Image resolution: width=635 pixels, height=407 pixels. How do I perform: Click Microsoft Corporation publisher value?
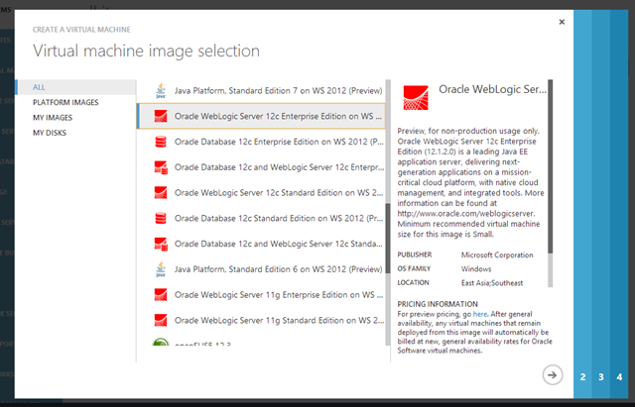tap(497, 255)
